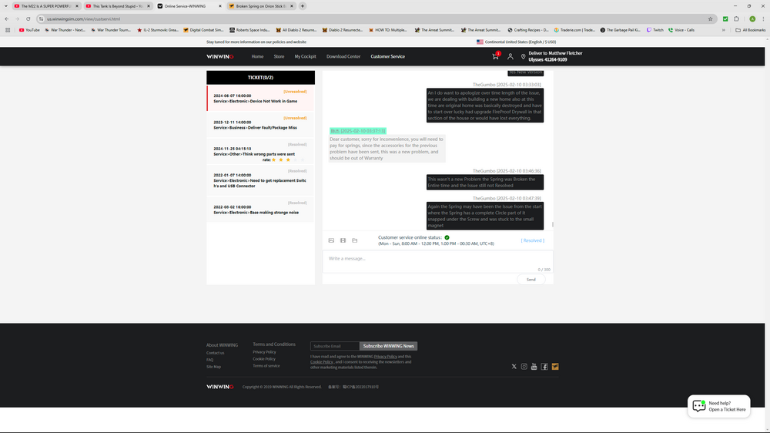The width and height of the screenshot is (770, 433).
Task: Send the chat message
Action: point(531,279)
